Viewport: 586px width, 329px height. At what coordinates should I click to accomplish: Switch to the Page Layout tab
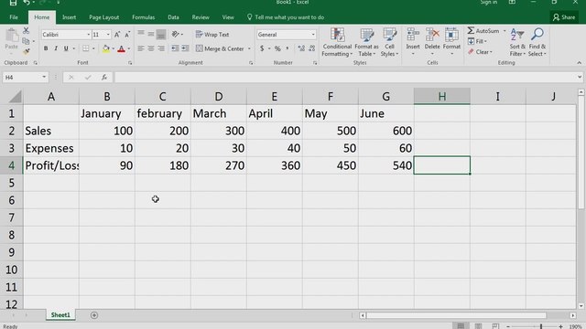click(103, 17)
